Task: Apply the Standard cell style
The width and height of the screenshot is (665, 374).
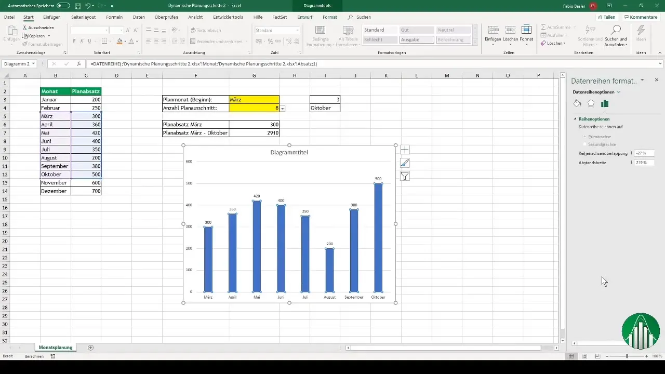Action: (x=380, y=30)
